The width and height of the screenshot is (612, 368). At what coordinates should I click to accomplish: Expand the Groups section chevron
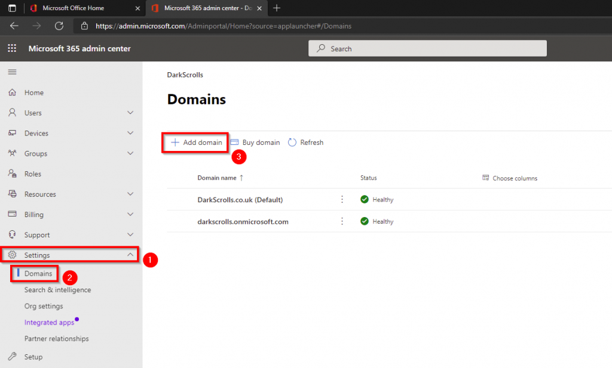(130, 153)
